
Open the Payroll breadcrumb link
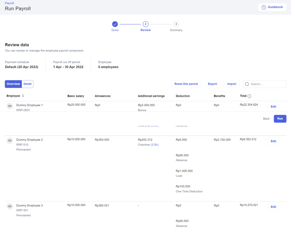[9, 3]
